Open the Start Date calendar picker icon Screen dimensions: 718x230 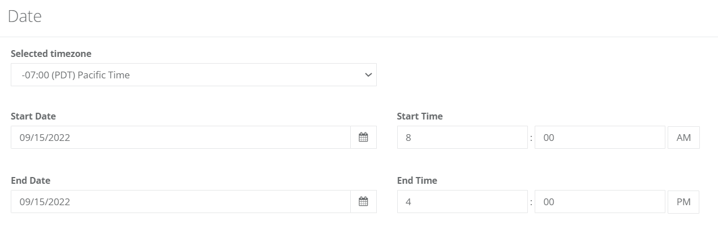(363, 137)
